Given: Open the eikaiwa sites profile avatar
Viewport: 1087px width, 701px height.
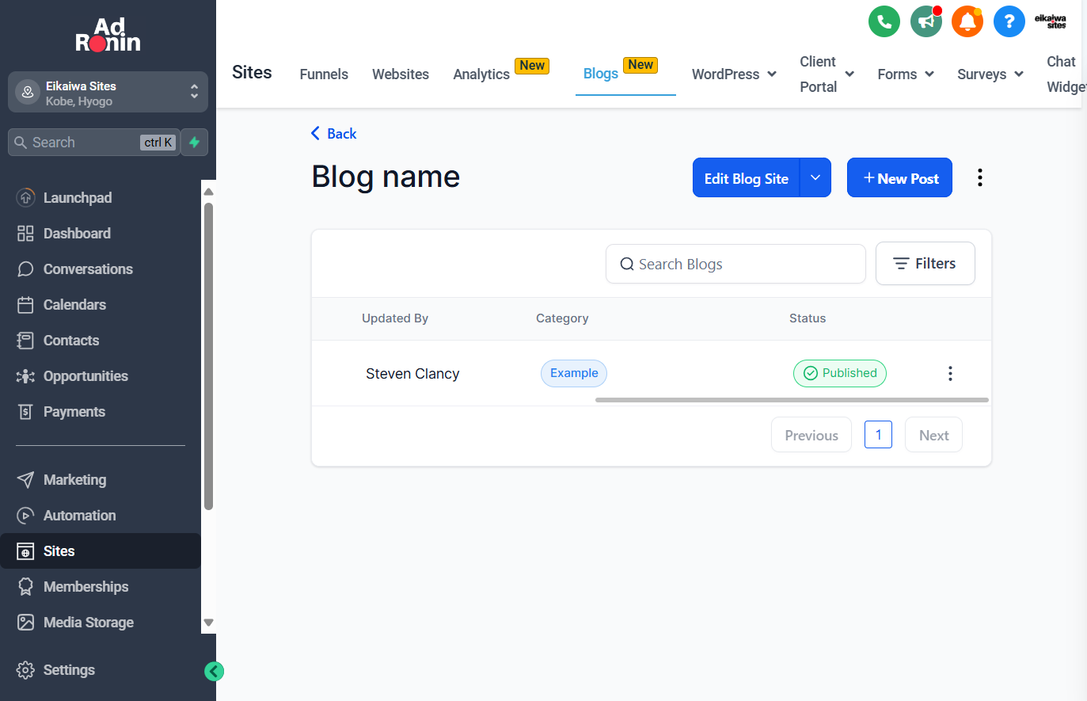Looking at the screenshot, I should pos(1051,21).
